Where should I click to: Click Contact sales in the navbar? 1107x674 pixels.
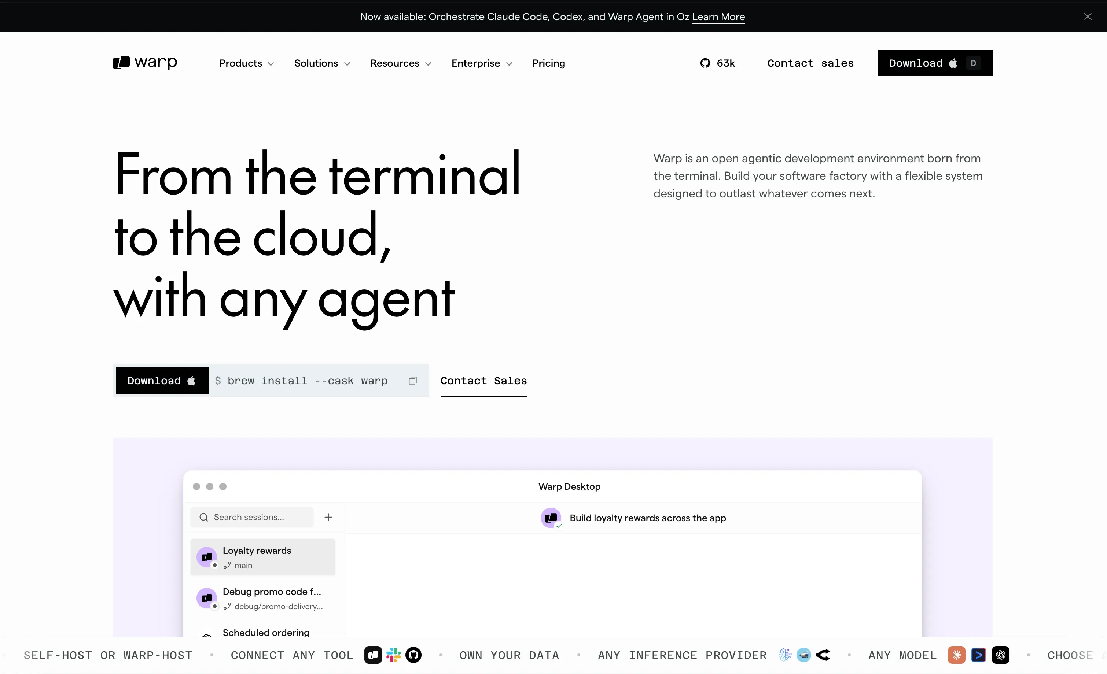[x=810, y=63]
